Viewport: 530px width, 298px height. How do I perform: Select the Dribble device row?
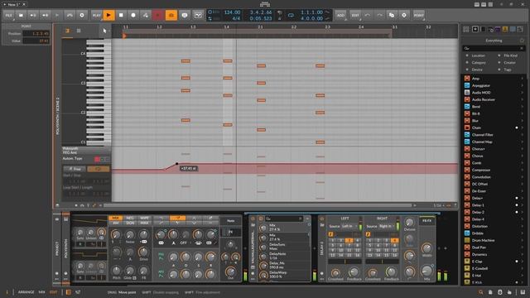coord(494,233)
